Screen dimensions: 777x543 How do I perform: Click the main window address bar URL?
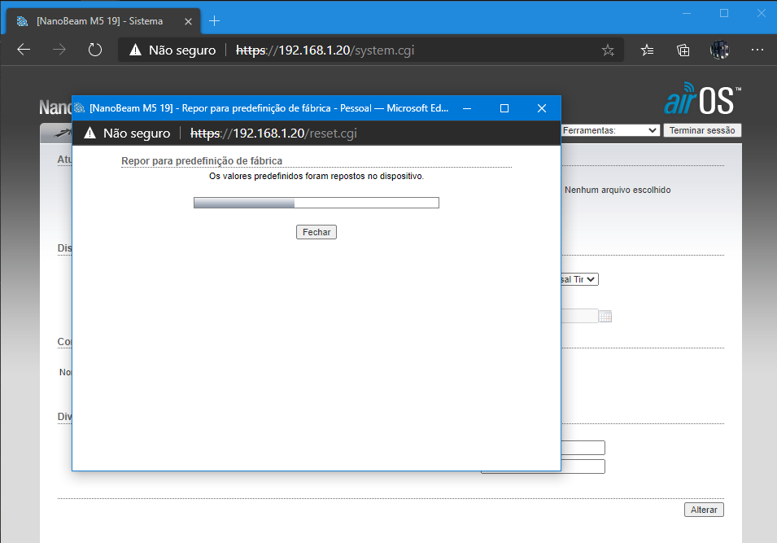pyautogui.click(x=325, y=50)
